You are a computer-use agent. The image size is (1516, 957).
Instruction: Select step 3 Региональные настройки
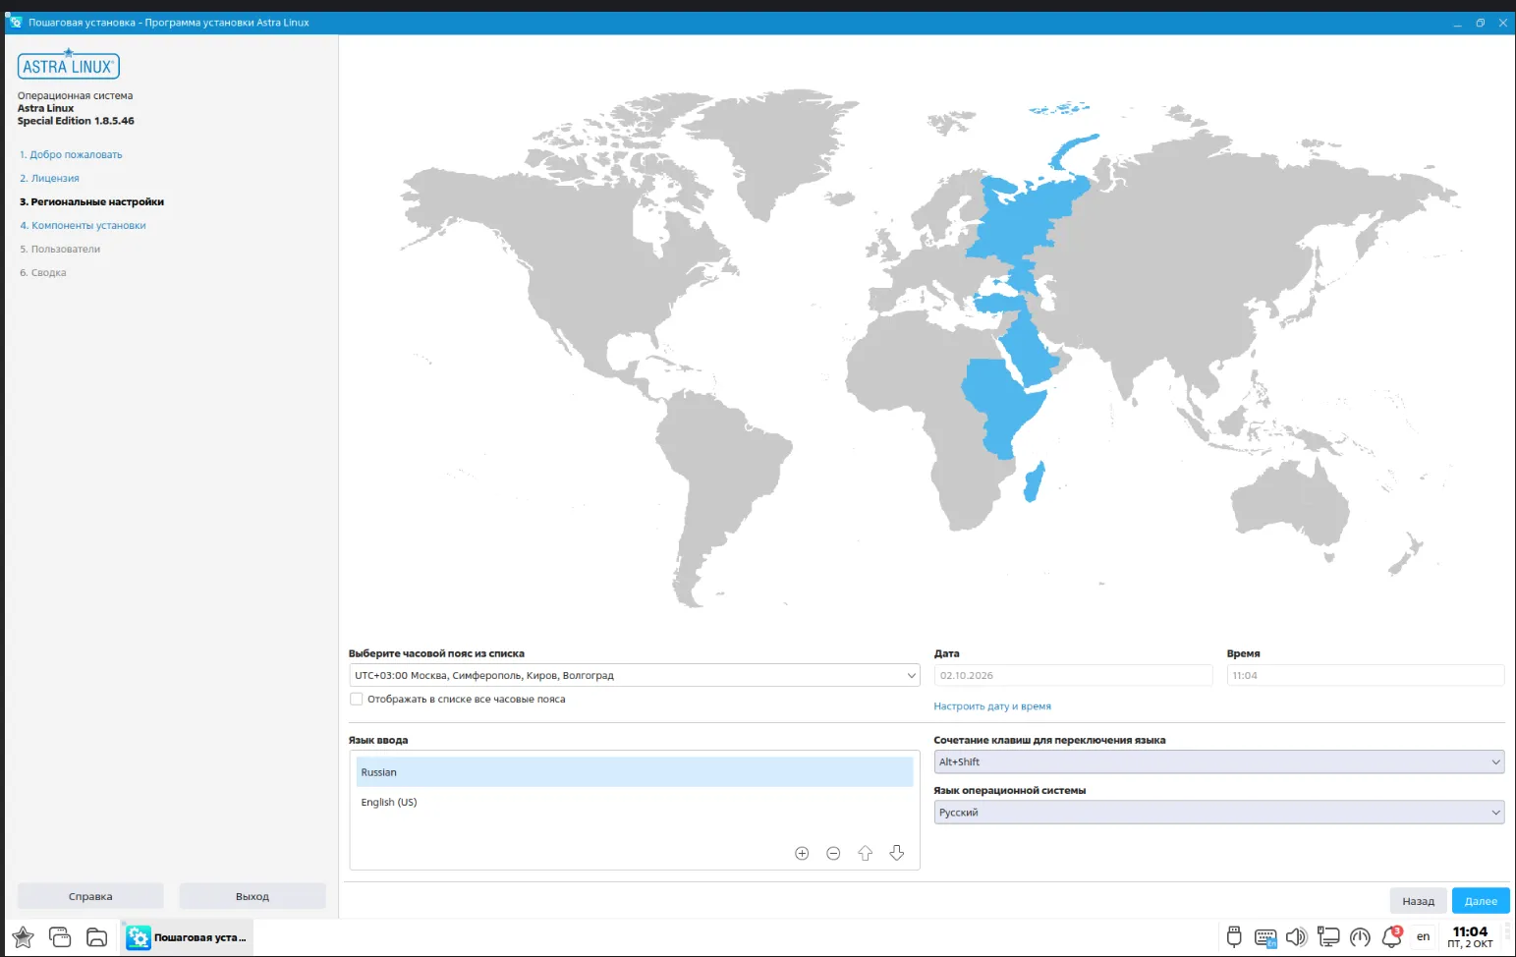[91, 201]
